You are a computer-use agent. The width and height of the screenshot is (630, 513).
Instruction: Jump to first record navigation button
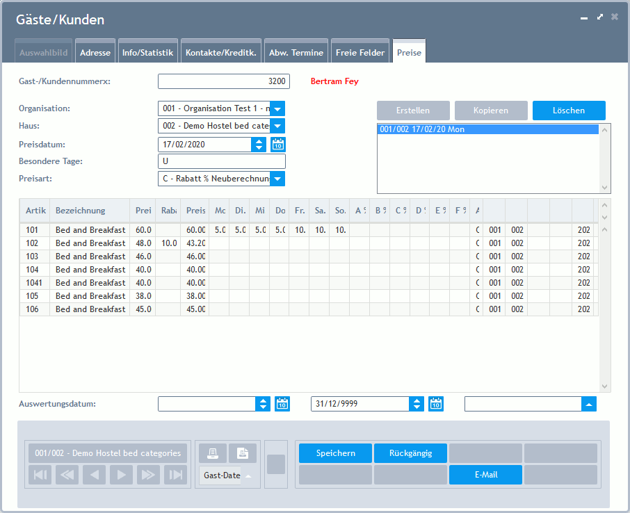pyautogui.click(x=40, y=475)
